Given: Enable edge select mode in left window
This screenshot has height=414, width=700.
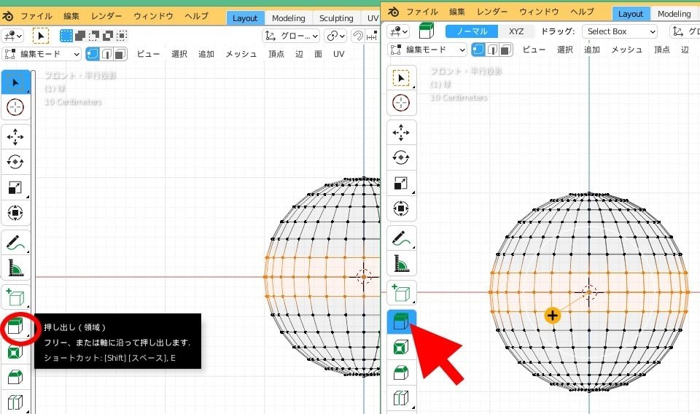Looking at the screenshot, I should pos(106,54).
